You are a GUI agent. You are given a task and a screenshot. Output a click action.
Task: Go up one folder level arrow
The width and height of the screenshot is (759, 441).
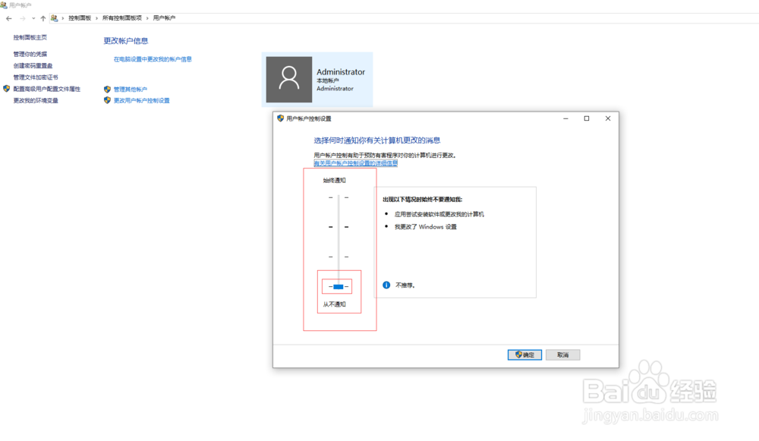click(43, 18)
